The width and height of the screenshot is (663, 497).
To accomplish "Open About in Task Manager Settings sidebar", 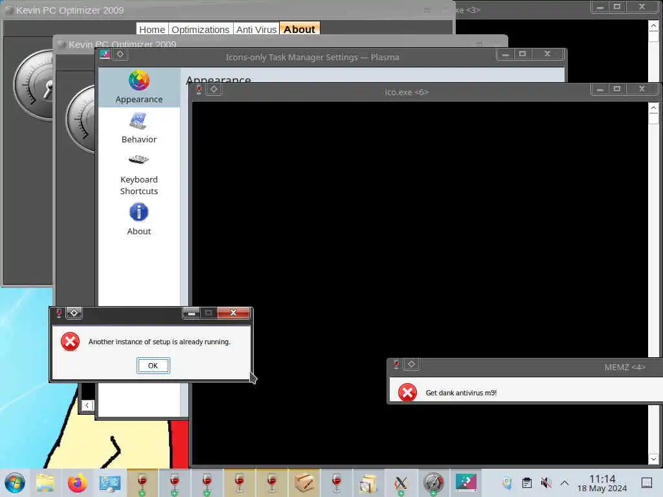I will click(x=139, y=219).
